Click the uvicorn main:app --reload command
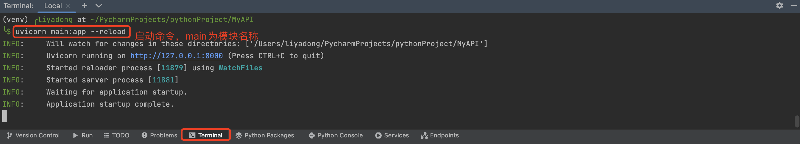Viewport: 800px width, 144px height. [71, 32]
